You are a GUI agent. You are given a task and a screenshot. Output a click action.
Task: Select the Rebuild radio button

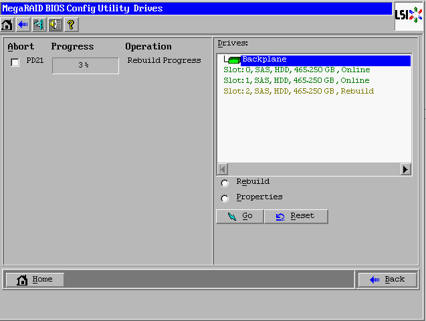[225, 183]
